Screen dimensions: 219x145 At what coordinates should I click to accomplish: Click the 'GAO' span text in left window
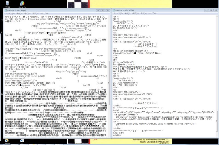point(33,58)
